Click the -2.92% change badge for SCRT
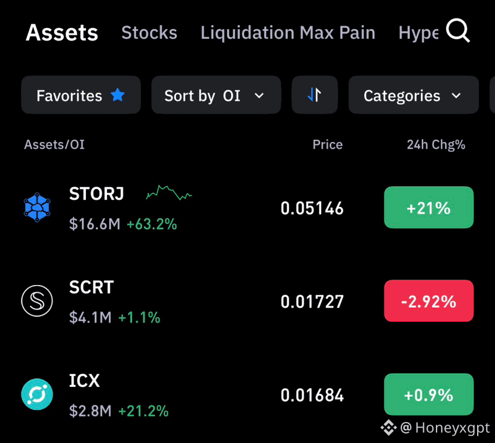 point(429,301)
